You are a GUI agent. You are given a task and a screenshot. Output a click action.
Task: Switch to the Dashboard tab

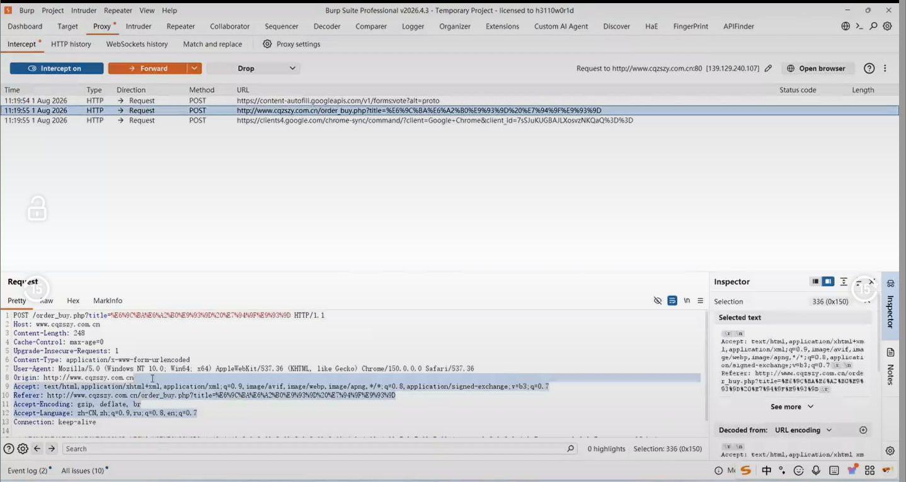25,26
